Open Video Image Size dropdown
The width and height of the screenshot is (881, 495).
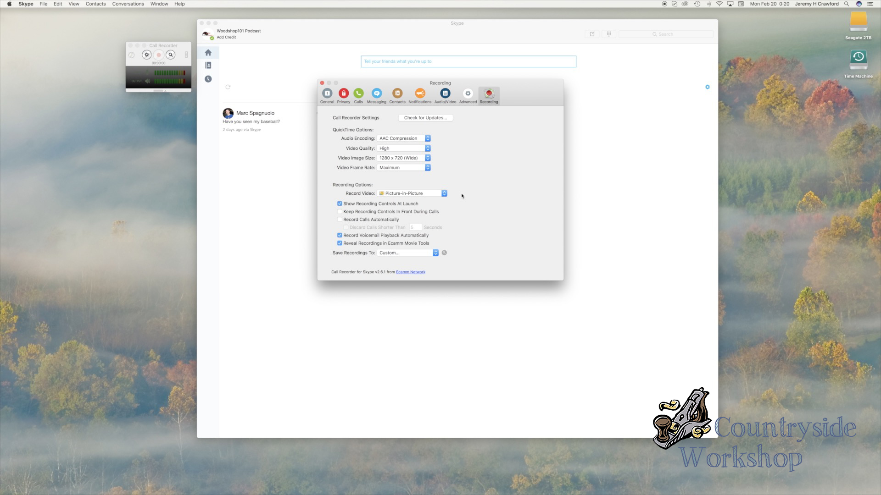(x=404, y=158)
